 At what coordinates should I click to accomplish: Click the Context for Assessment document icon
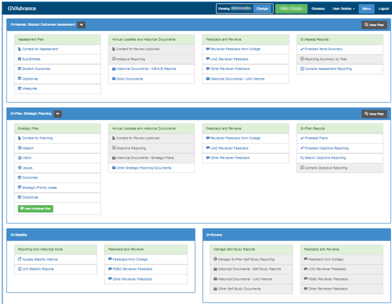point(20,49)
